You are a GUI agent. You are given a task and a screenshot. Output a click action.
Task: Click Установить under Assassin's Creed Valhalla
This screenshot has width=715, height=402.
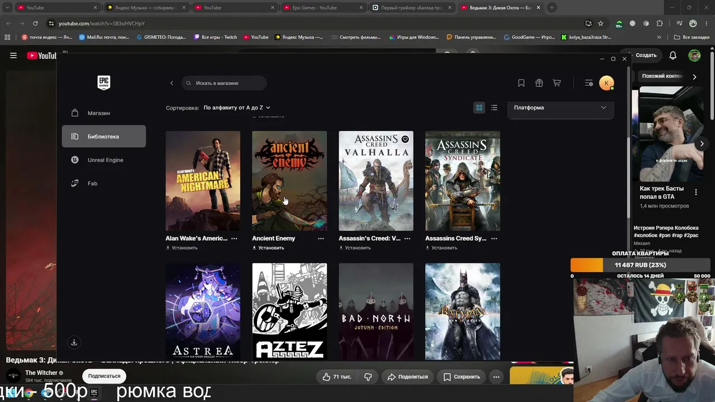(x=355, y=248)
